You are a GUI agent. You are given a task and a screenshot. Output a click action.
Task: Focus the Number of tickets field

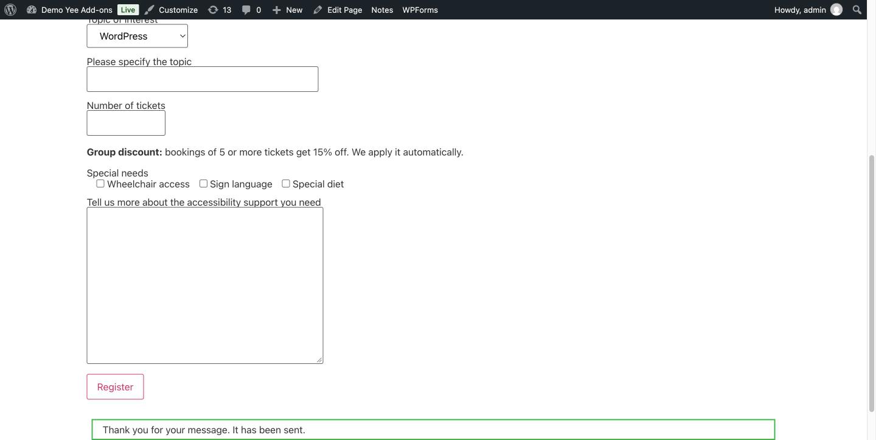[126, 123]
